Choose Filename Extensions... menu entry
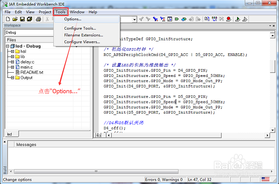Viewport: 279px width, 184px height. (87, 35)
